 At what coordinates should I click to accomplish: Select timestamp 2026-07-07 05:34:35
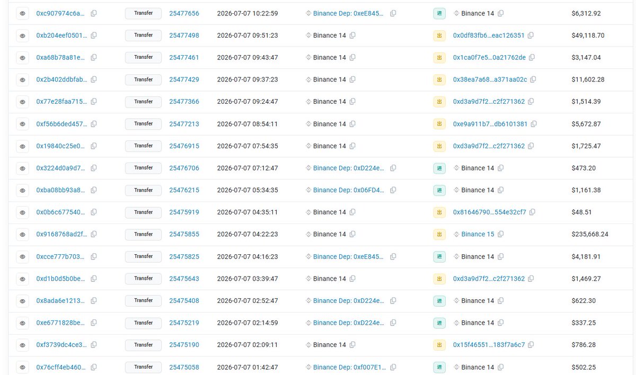click(248, 190)
